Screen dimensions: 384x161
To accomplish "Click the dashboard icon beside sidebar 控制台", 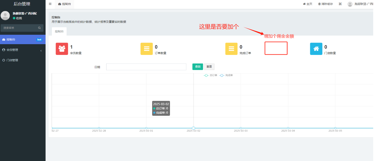I will 4,40.
